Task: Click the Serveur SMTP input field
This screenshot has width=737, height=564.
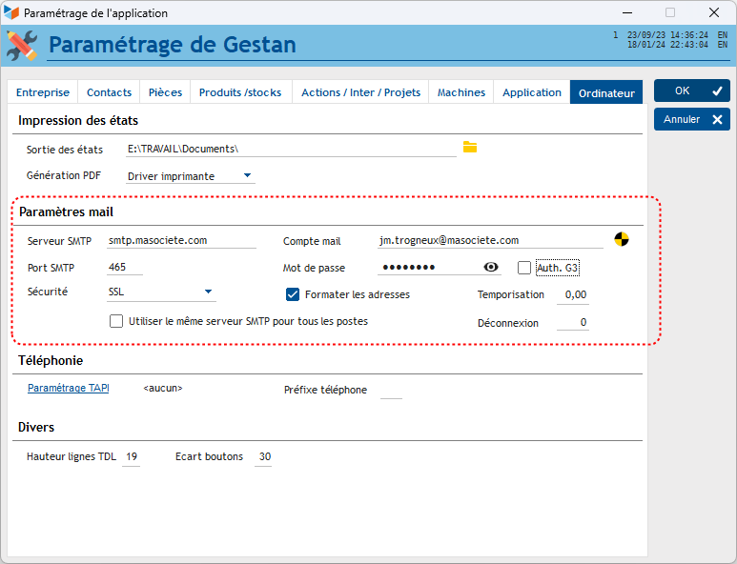Action: coord(181,241)
